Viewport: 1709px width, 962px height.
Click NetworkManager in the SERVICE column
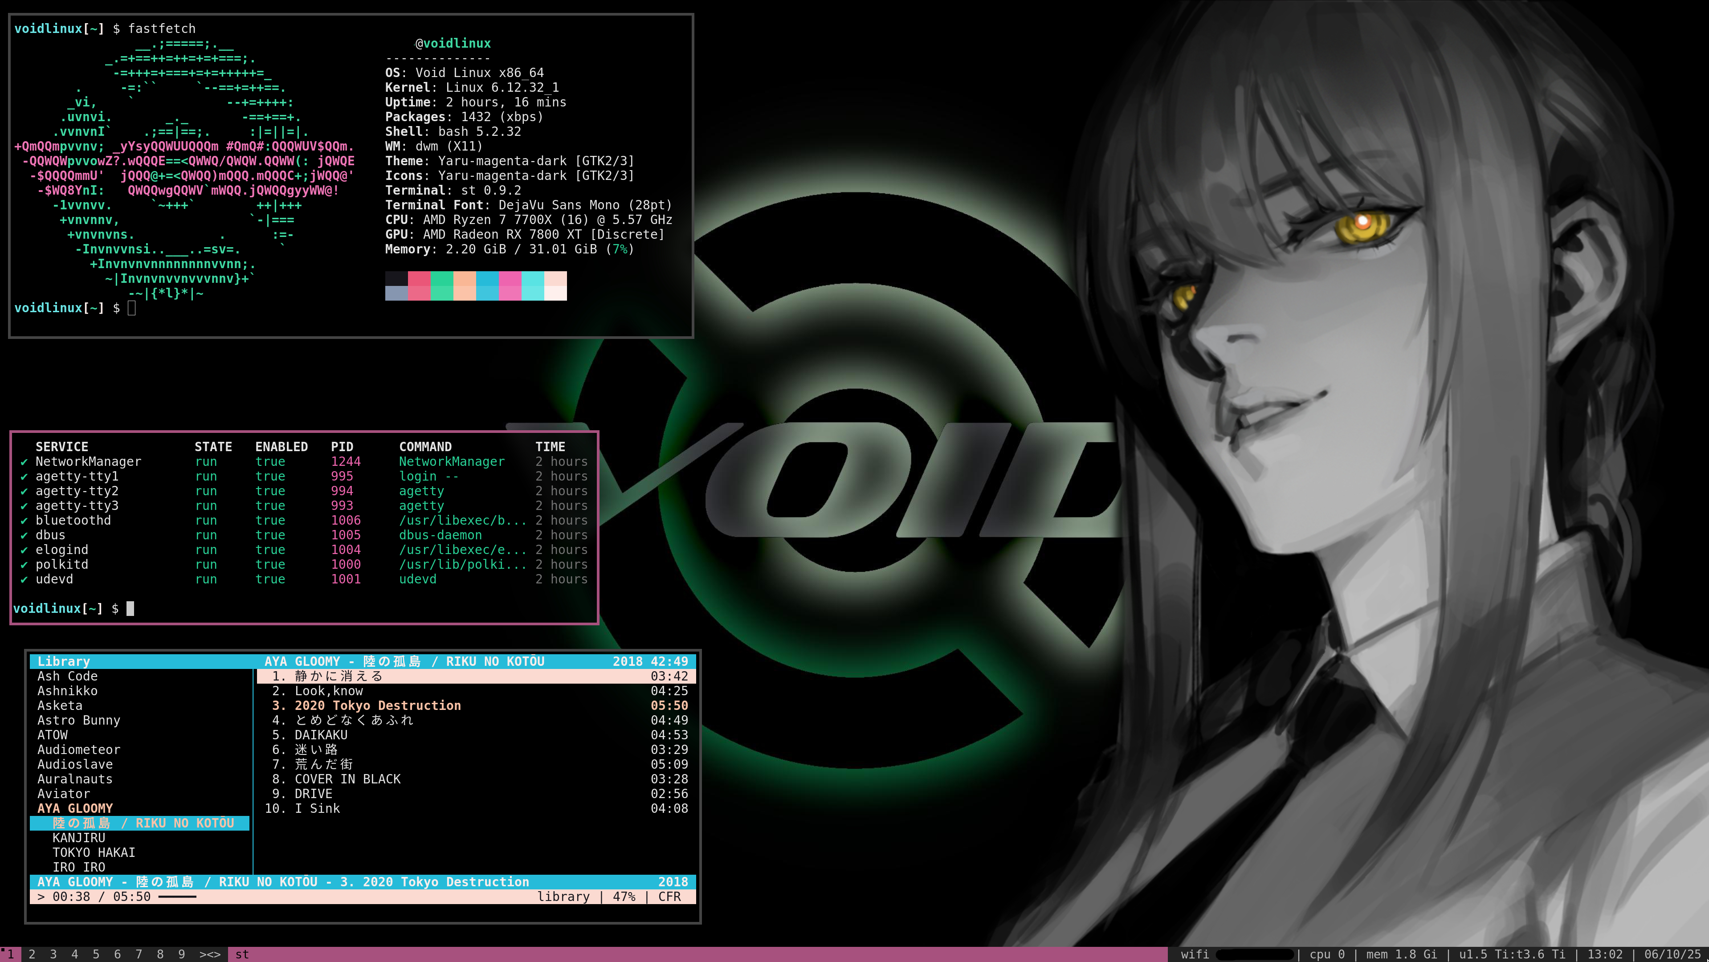(x=88, y=461)
